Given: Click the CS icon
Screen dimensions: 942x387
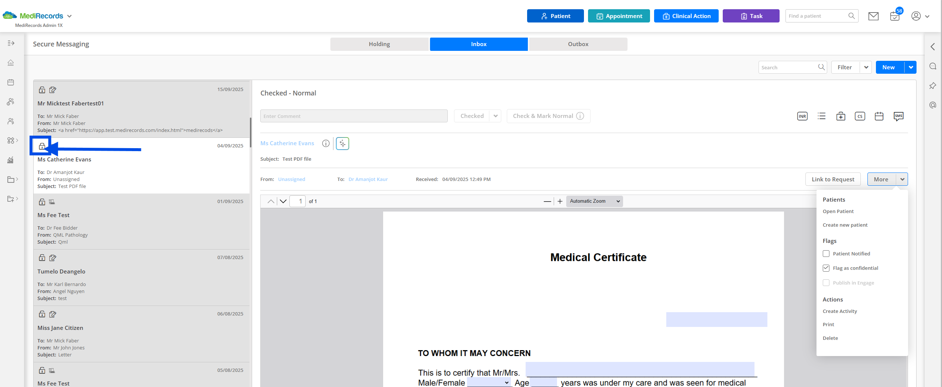Looking at the screenshot, I should [x=860, y=116].
